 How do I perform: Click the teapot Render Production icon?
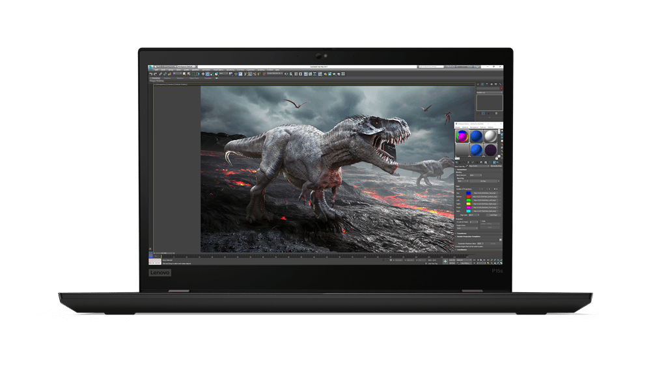pos(334,74)
